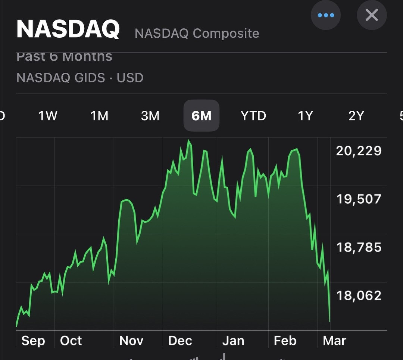Show the 3M chart range
This screenshot has height=360, width=403.
pyautogui.click(x=150, y=116)
